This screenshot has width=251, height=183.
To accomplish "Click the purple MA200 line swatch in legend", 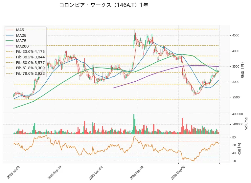I will (x=10, y=46).
